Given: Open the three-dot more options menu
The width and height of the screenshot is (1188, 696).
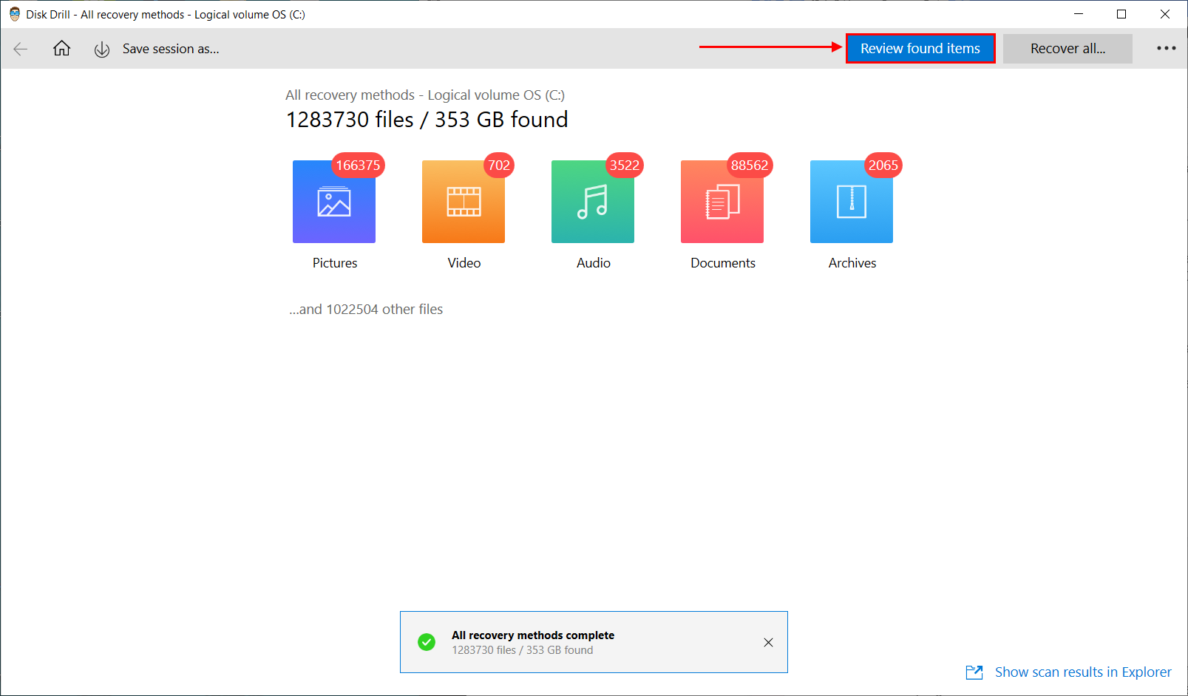Looking at the screenshot, I should click(x=1167, y=49).
